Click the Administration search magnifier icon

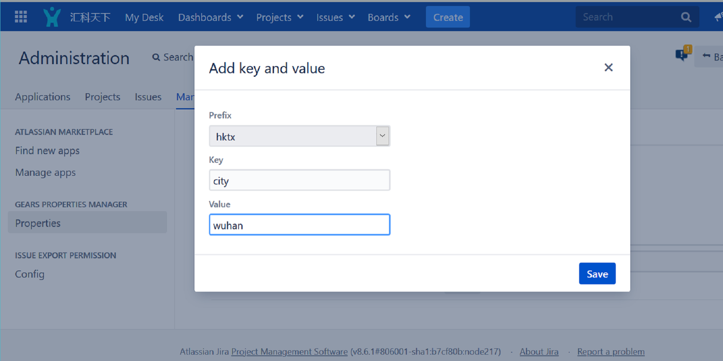point(156,57)
